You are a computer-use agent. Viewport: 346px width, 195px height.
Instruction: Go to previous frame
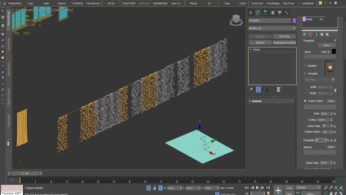tap(252, 188)
